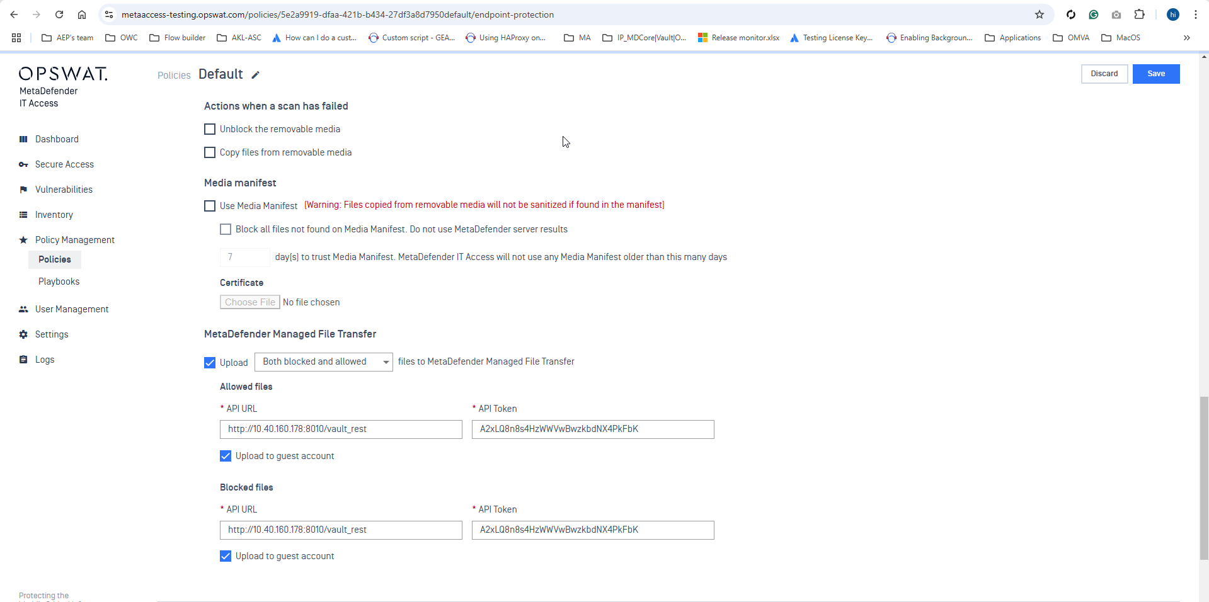This screenshot has height=602, width=1209.
Task: Select Playbooks under Policy Management
Action: click(59, 281)
